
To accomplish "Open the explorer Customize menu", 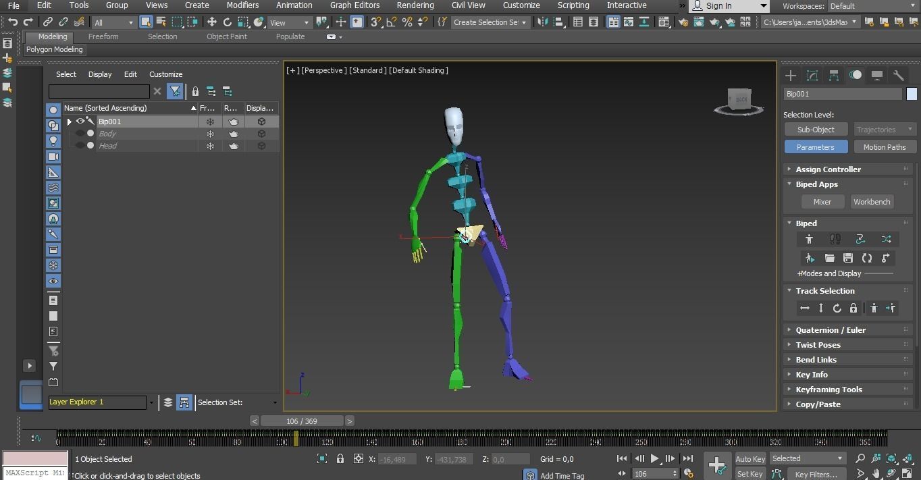I will point(166,74).
